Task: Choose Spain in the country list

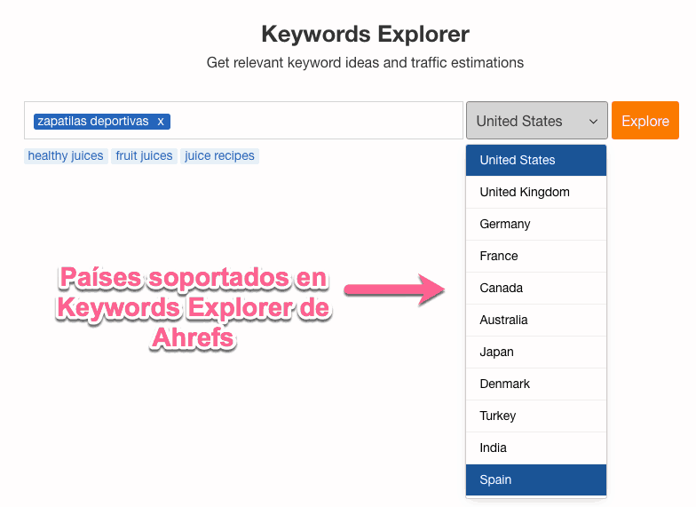Action: 536,479
